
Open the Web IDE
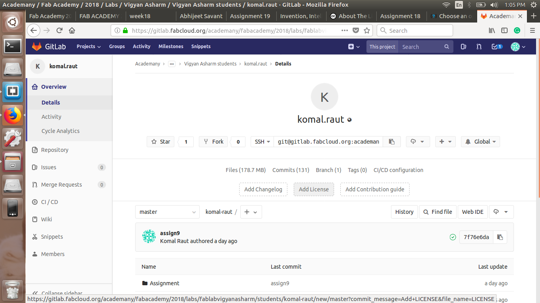click(473, 212)
